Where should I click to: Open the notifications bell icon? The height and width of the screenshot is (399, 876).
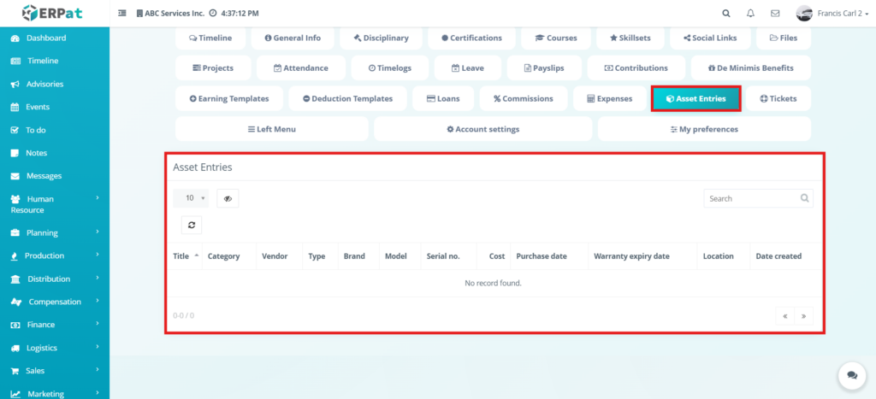750,14
